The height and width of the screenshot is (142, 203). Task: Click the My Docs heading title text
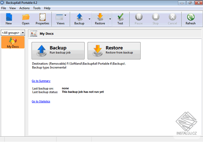pos(47,34)
